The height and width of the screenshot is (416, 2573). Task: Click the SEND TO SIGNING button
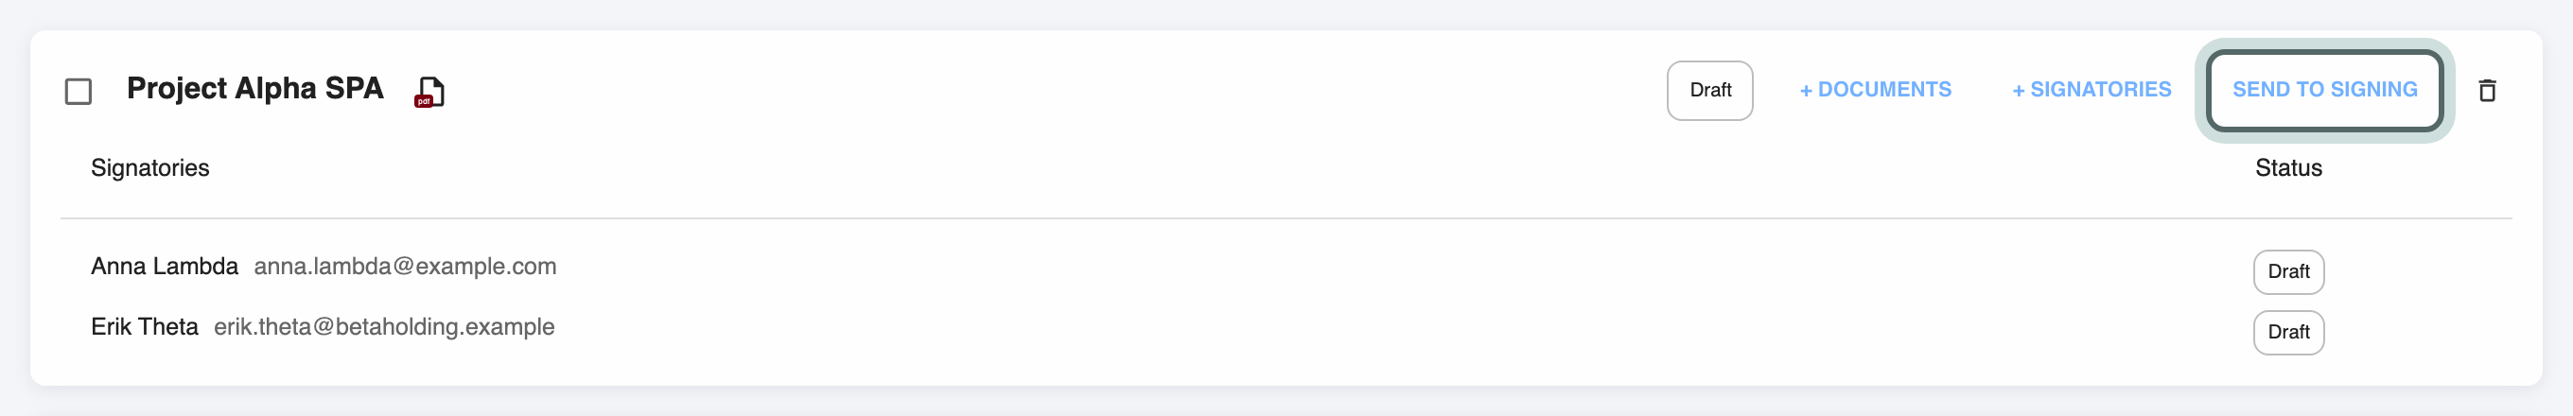click(2324, 91)
